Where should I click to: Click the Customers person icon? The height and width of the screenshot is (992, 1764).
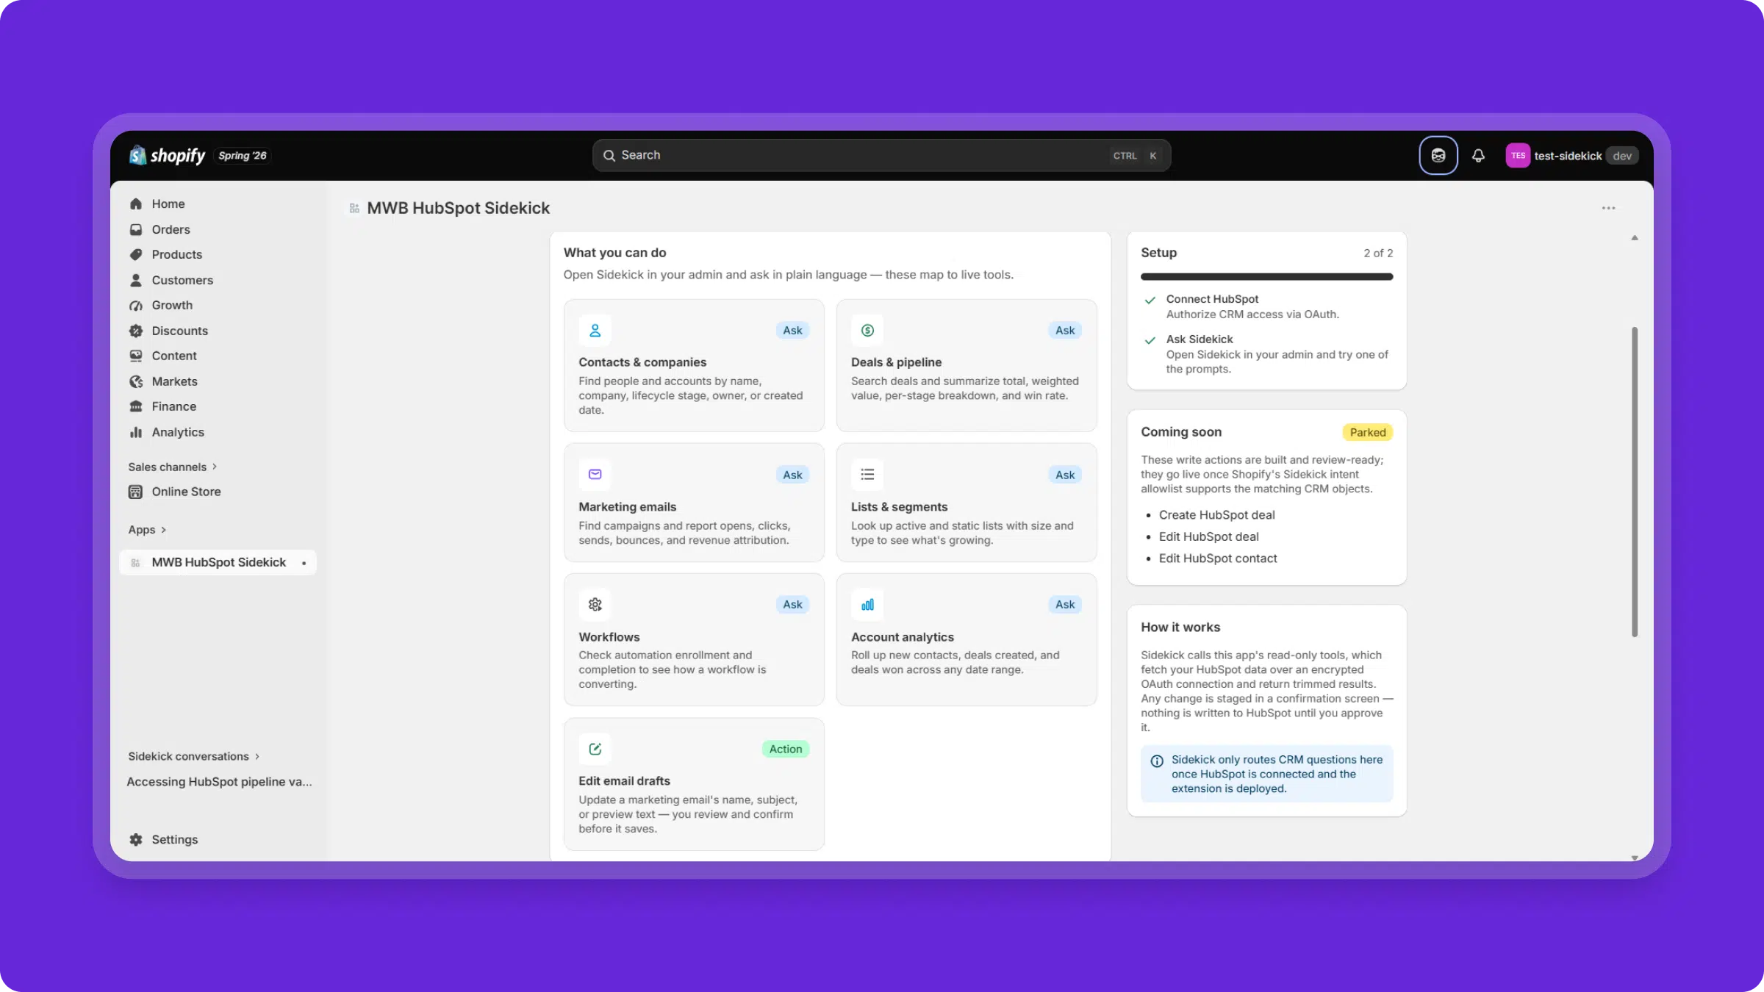click(x=136, y=280)
